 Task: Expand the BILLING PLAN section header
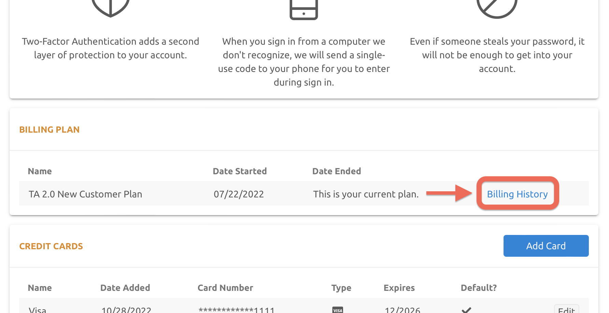click(x=49, y=130)
